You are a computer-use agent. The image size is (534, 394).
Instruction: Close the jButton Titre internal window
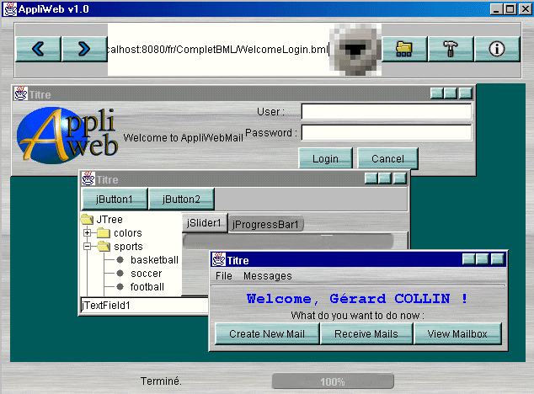point(399,178)
